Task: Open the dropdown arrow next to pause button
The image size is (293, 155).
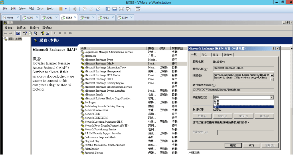Action: coord(66,9)
